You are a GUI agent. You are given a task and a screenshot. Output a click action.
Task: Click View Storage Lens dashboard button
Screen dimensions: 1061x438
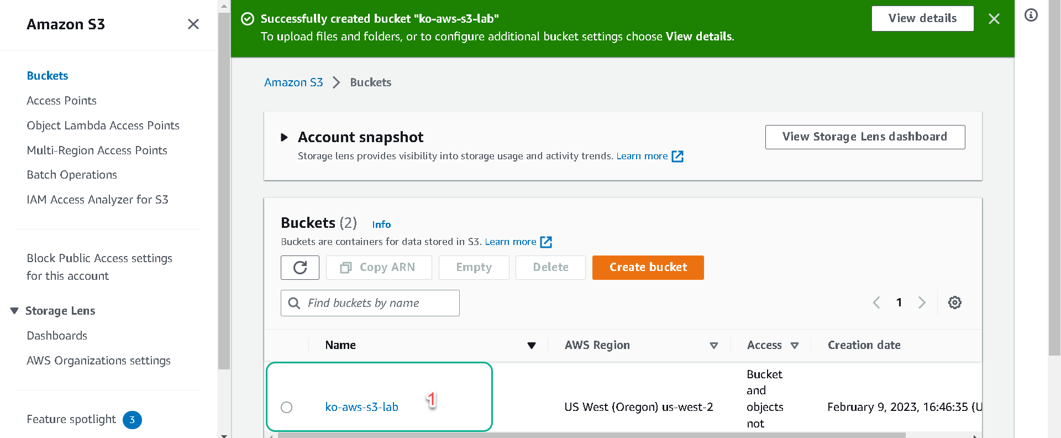[865, 137]
